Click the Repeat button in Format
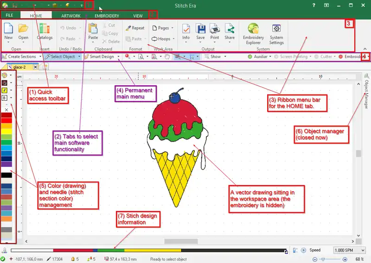Image resolution: width=371 pixels, height=263 pixels. click(x=135, y=28)
